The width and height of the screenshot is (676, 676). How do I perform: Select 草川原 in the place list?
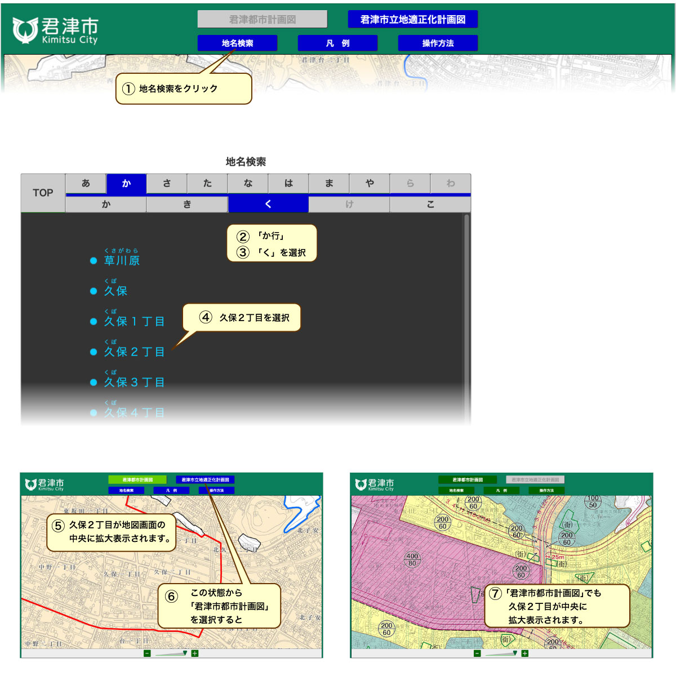click(122, 260)
